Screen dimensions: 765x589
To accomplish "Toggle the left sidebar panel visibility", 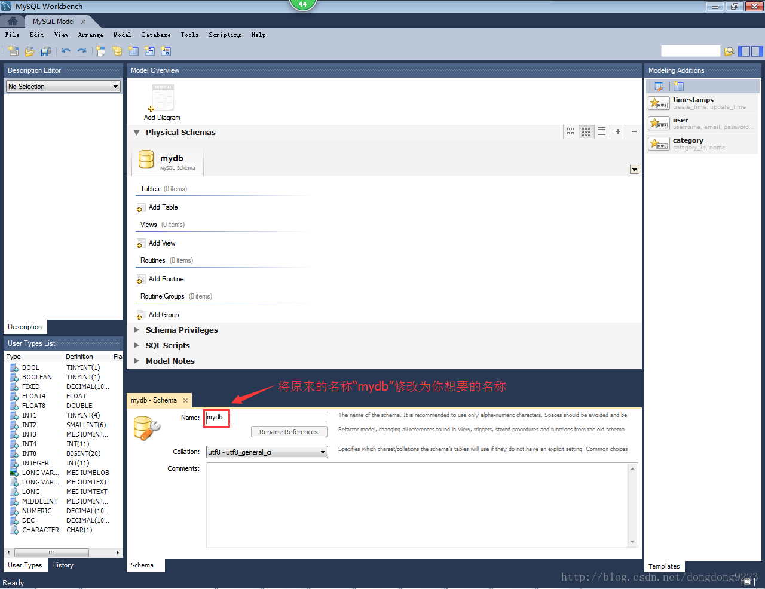I will pyautogui.click(x=744, y=51).
